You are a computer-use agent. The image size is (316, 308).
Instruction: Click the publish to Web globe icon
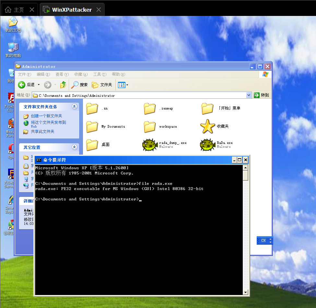26,123
